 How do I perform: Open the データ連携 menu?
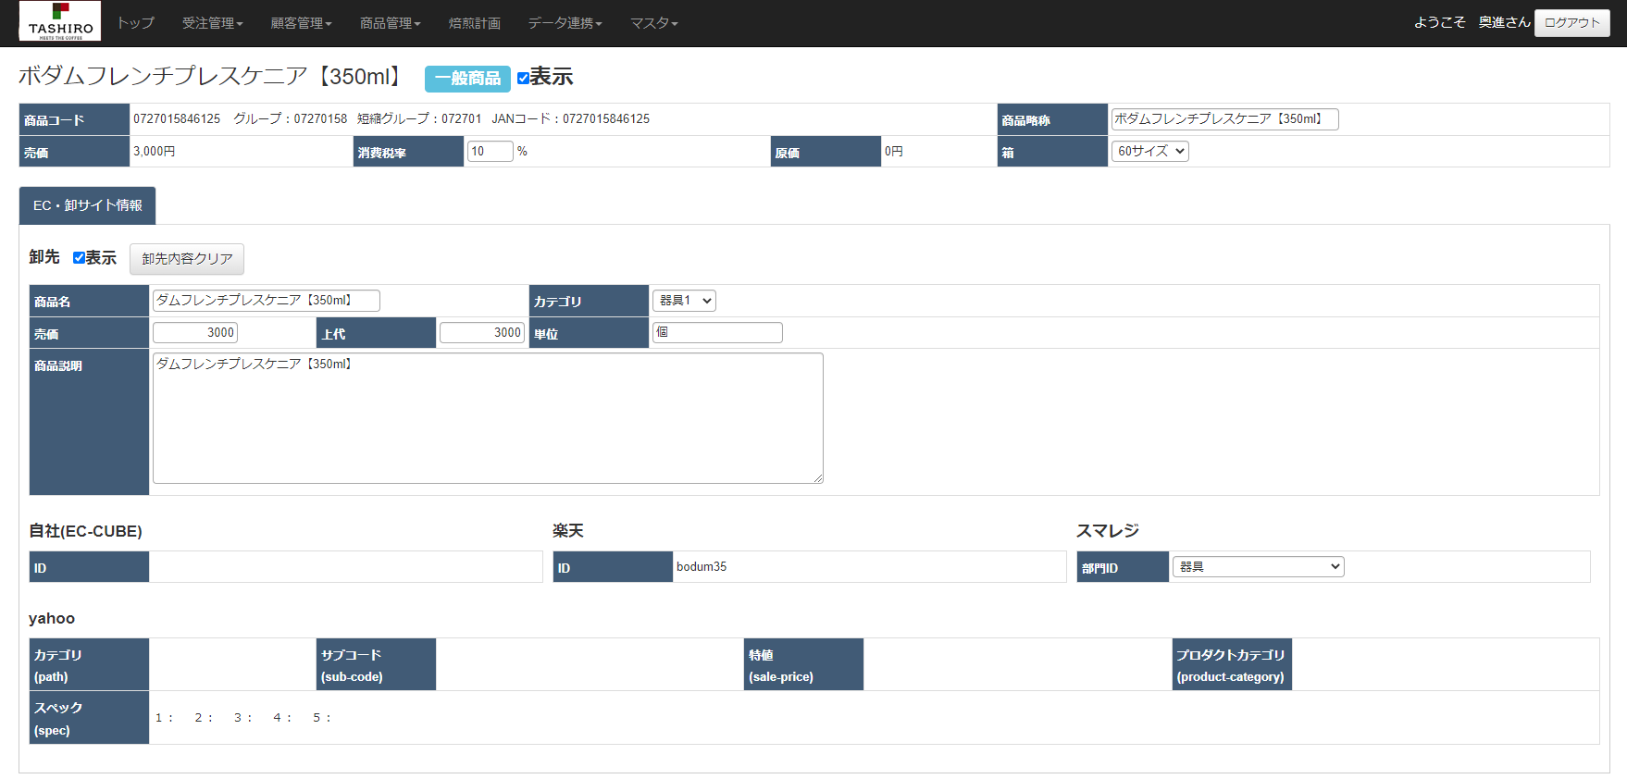pos(565,23)
